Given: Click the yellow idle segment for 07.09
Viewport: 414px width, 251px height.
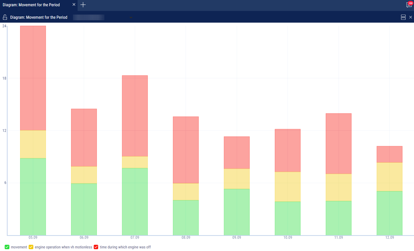Looking at the screenshot, I should pyautogui.click(x=135, y=162).
